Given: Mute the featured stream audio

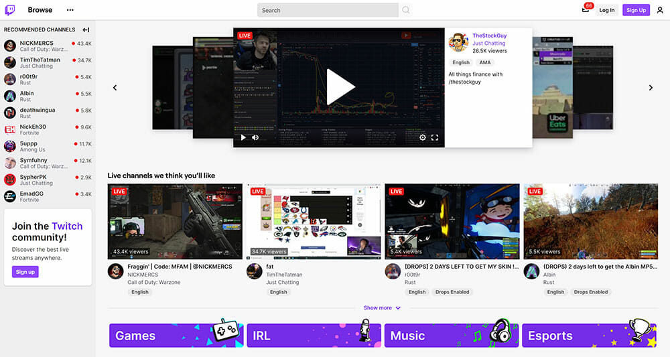Looking at the screenshot, I should pos(255,137).
